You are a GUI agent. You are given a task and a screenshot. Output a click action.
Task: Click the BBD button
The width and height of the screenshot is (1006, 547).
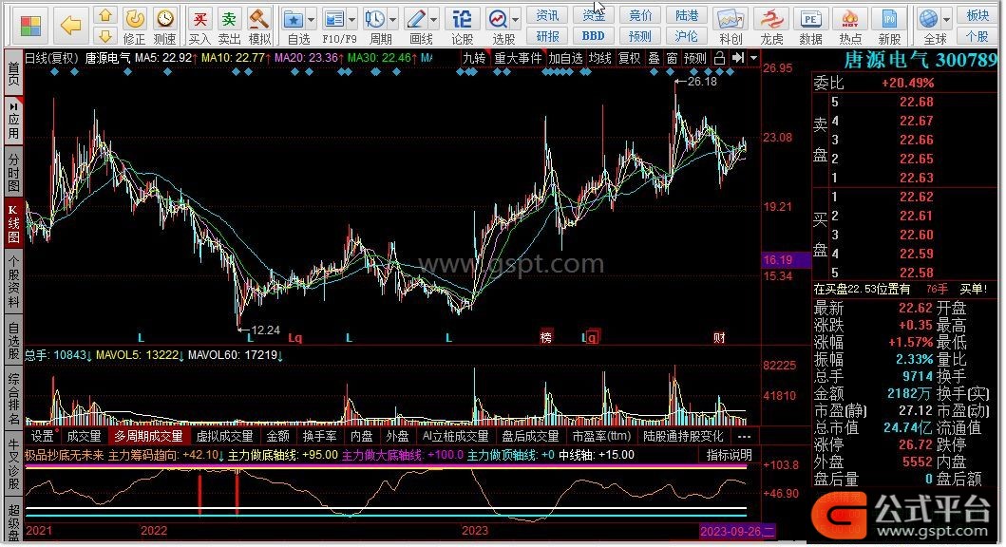pyautogui.click(x=593, y=36)
